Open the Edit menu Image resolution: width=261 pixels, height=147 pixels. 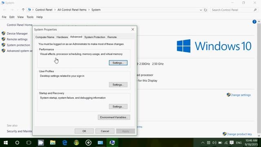click(x=12, y=17)
